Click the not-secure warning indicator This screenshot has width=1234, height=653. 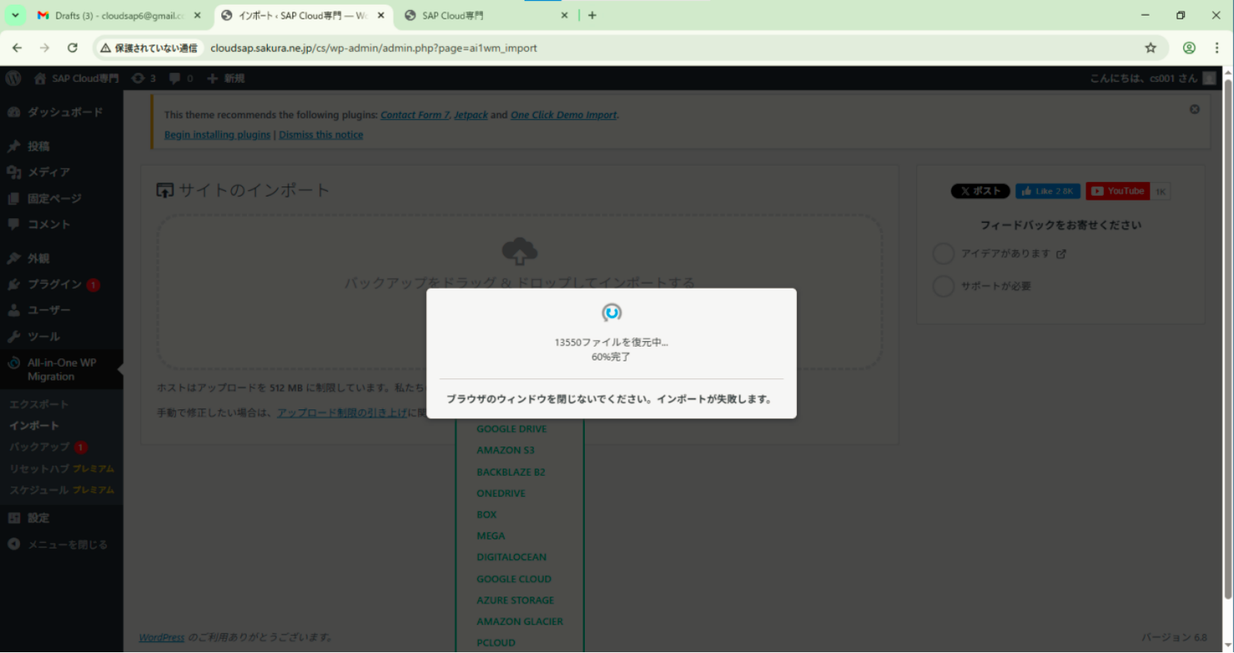(149, 48)
